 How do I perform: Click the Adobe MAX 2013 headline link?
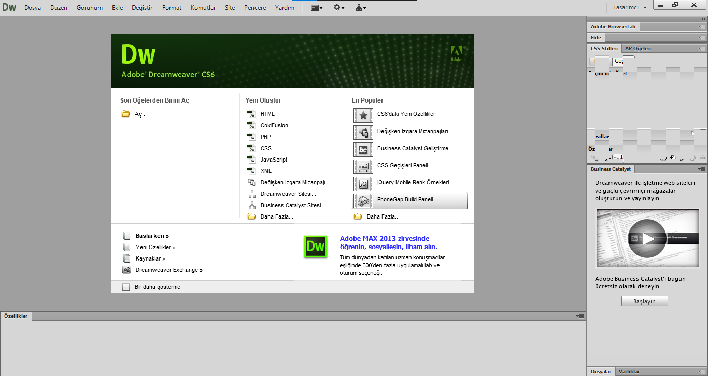pyautogui.click(x=389, y=242)
